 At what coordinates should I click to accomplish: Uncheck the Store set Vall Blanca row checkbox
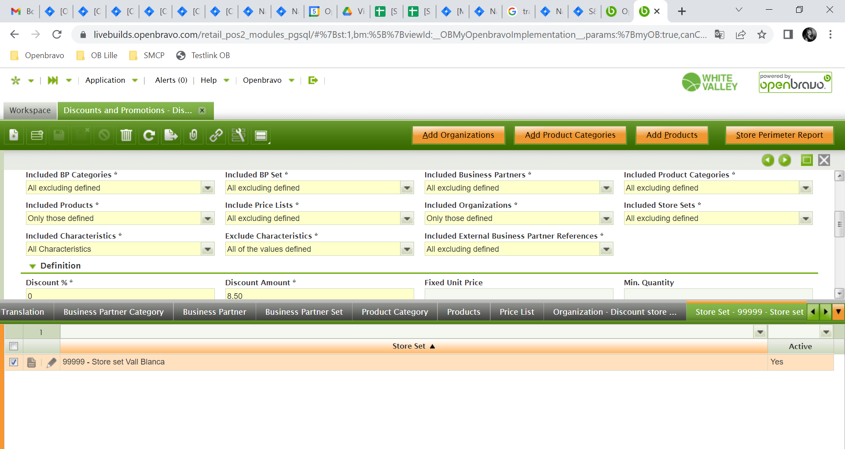14,362
